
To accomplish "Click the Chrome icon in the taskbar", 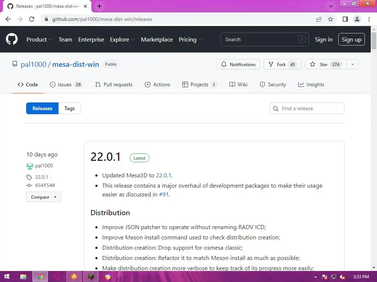I will [40, 276].
